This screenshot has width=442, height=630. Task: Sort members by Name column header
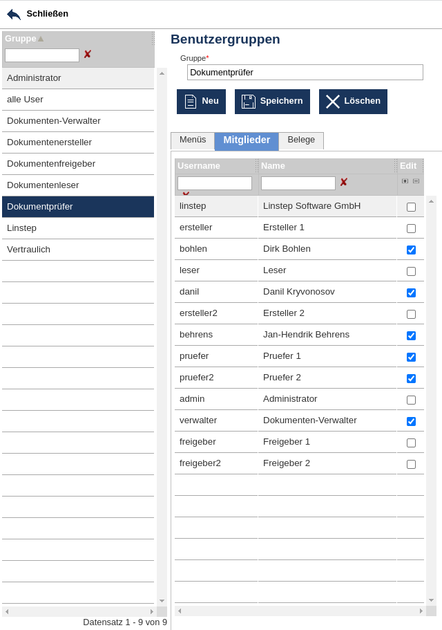point(273,166)
